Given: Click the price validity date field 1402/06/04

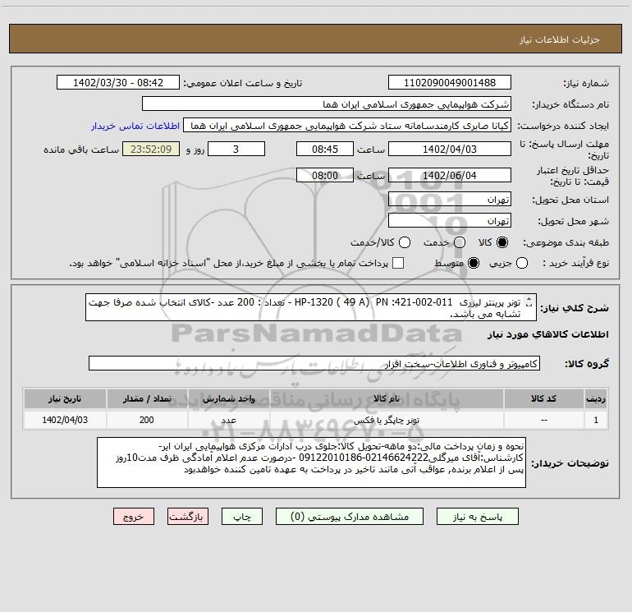Looking at the screenshot, I should click(449, 175).
